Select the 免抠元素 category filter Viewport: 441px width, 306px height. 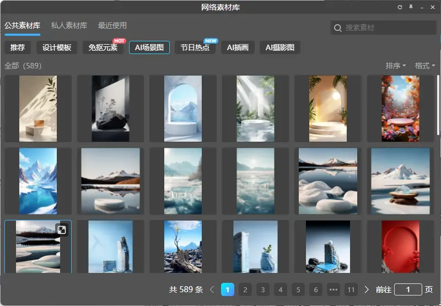point(103,47)
